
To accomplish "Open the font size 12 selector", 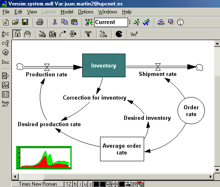I will tap(68, 184).
